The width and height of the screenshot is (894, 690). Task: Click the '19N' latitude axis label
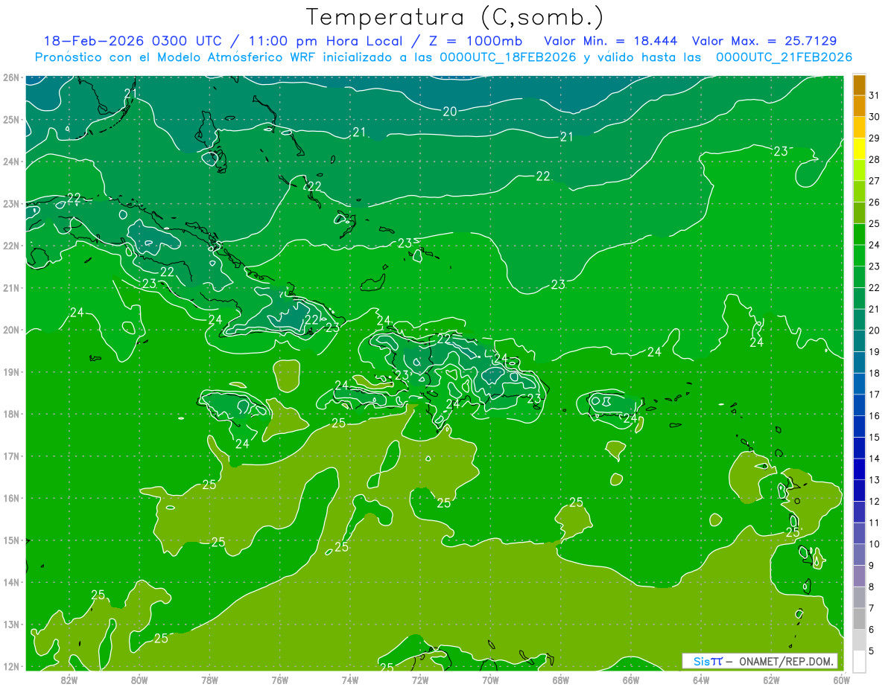pos(10,372)
